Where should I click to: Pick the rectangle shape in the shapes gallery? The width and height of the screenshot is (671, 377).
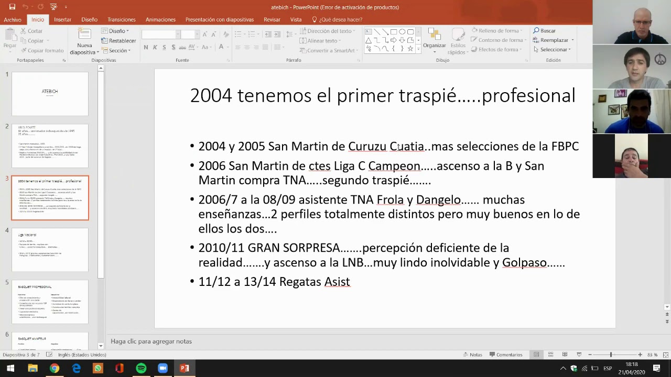394,32
